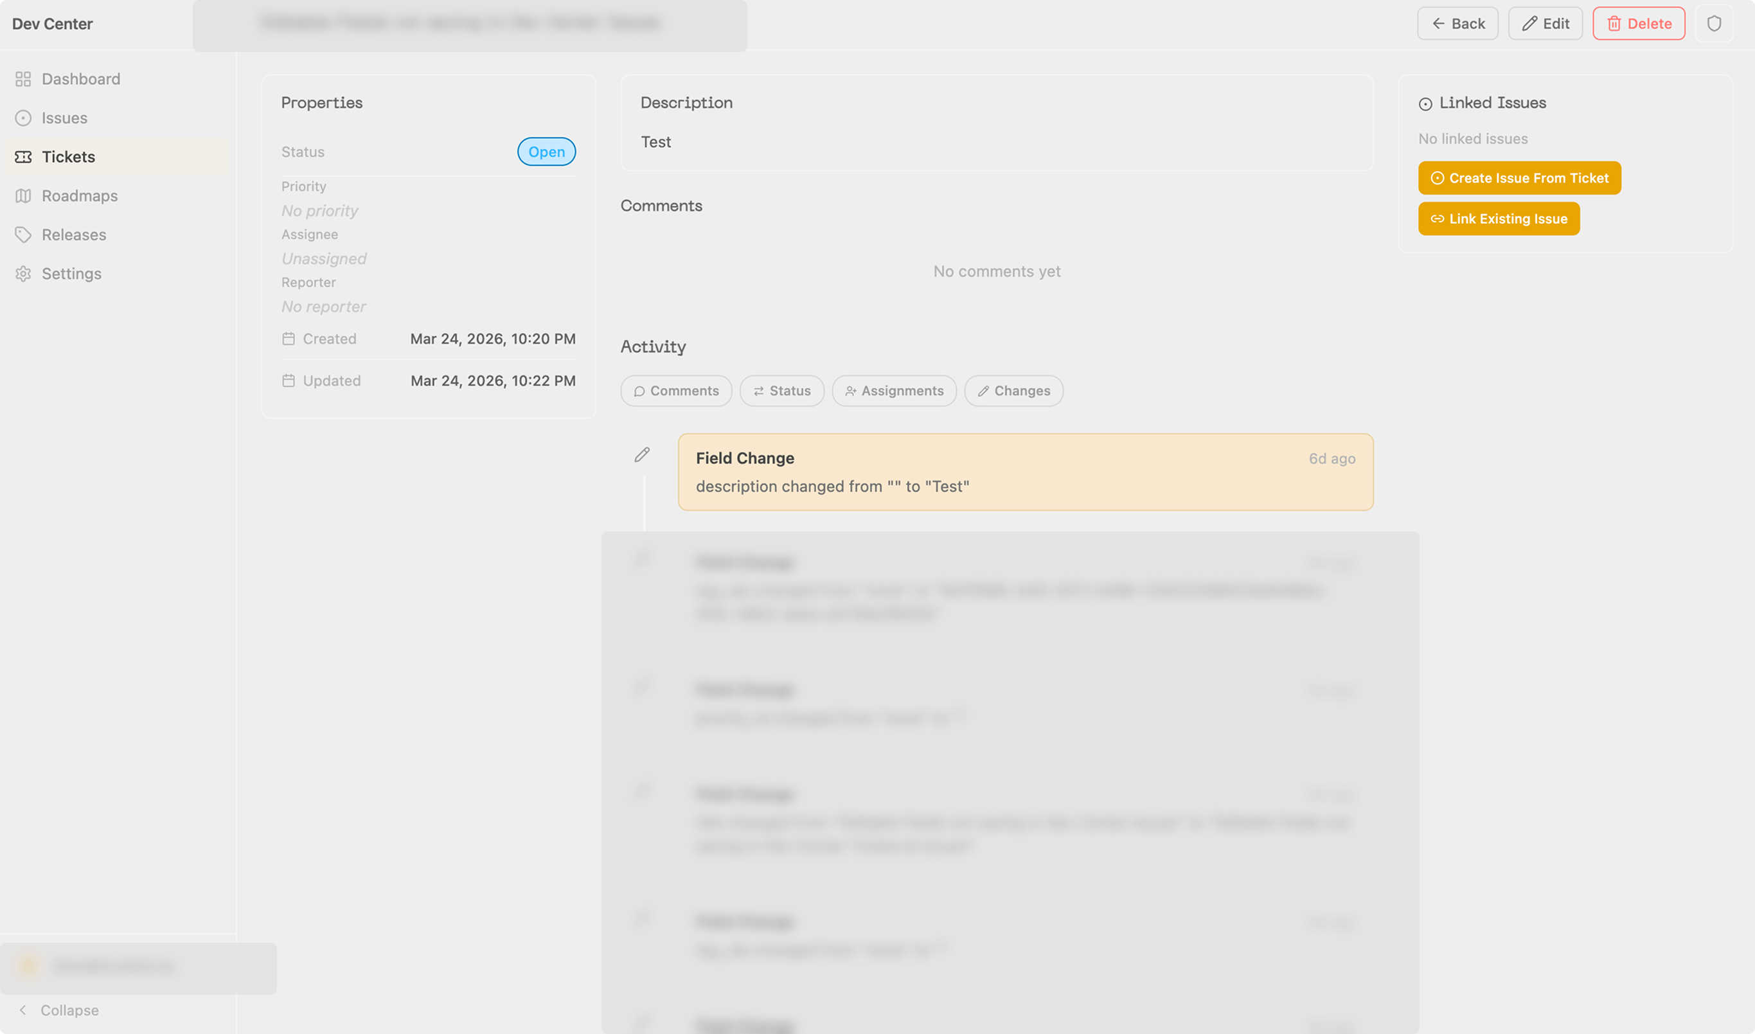This screenshot has width=1755, height=1034.
Task: Toggle the Status activity filter
Action: [781, 391]
